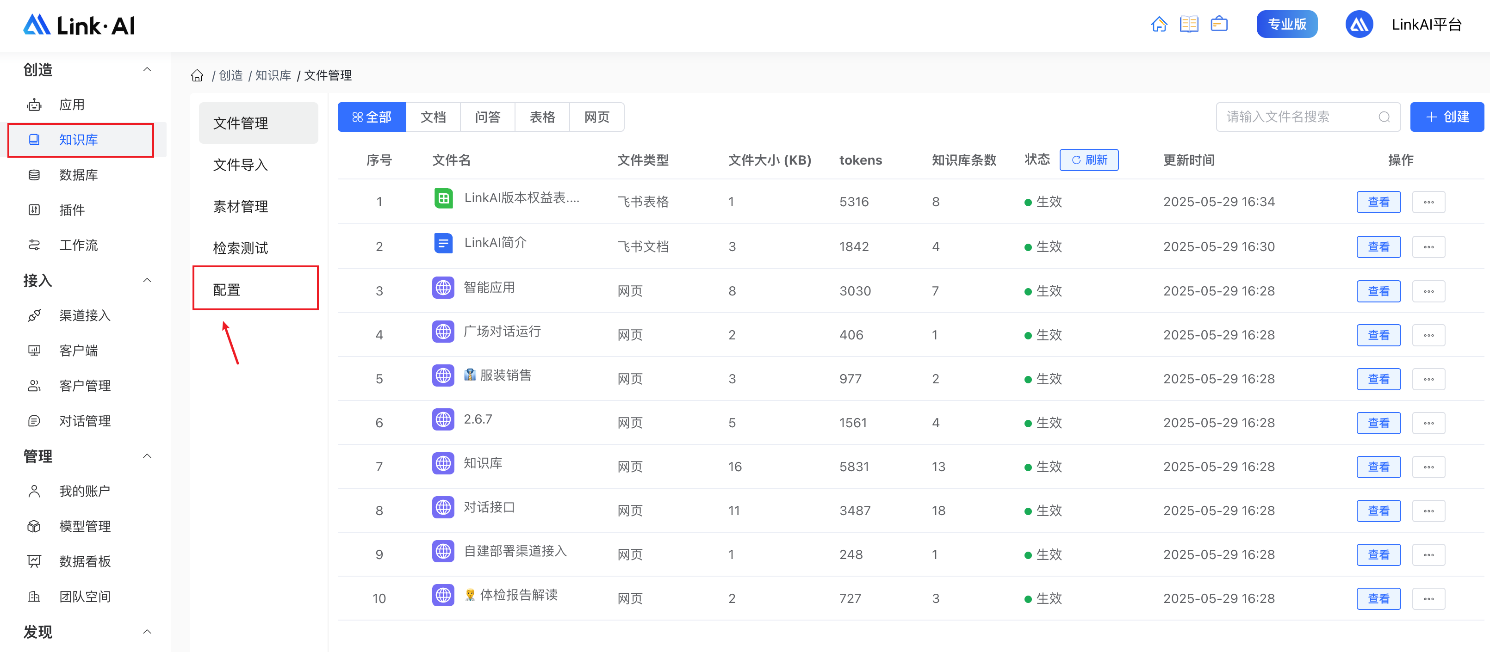This screenshot has height=652, width=1490.
Task: Switch to the 文档 filter tab
Action: click(x=433, y=117)
